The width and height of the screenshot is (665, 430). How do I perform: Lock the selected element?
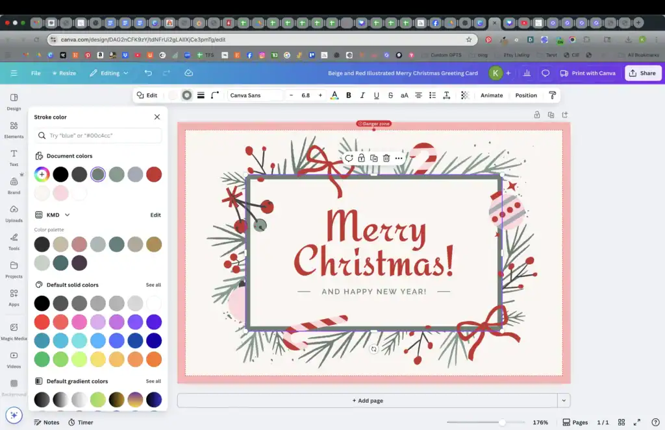361,158
